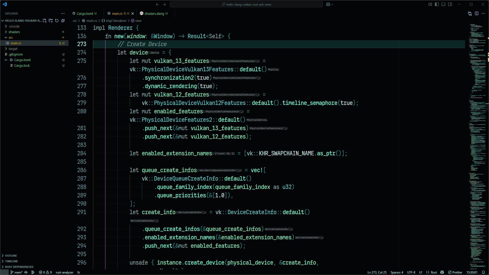Click the main* git branch button
The height and width of the screenshot is (275, 489).
coord(17,272)
